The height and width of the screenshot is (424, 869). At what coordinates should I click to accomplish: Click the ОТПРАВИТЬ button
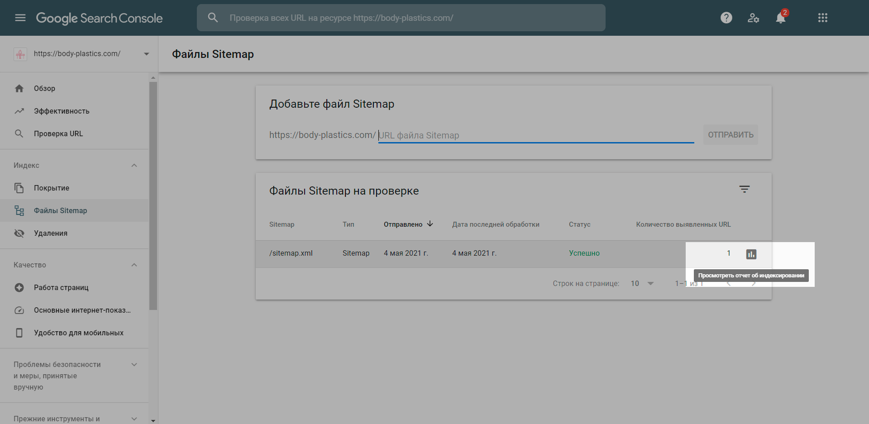pos(730,135)
